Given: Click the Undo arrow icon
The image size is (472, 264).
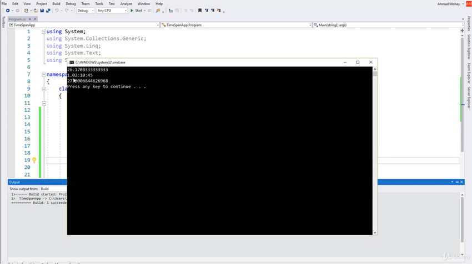Looking at the screenshot, I should coord(56,11).
